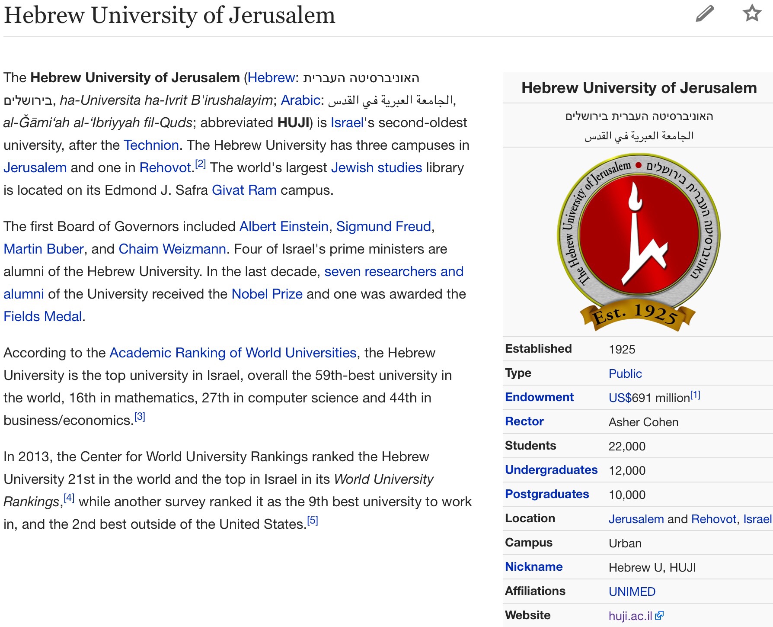The width and height of the screenshot is (773, 627).
Task: Star this article to watchlist
Action: coord(752,13)
